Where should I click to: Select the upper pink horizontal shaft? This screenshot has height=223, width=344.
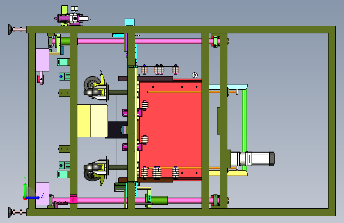click(x=140, y=41)
